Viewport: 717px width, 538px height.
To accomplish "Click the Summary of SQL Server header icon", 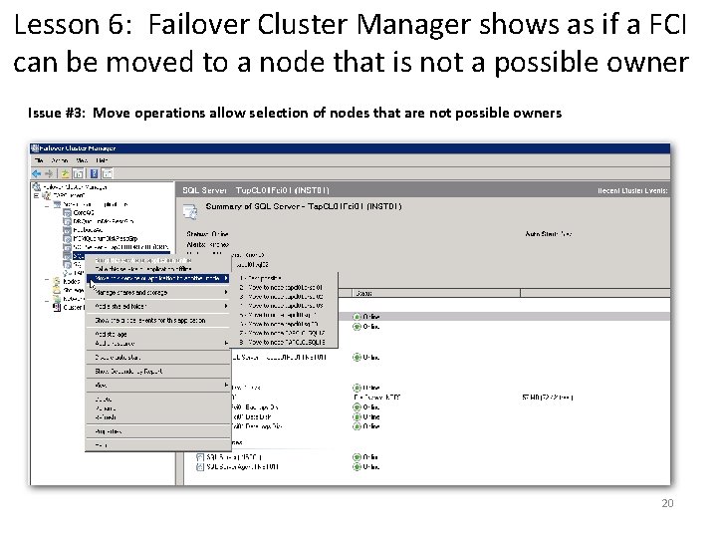I will (190, 212).
